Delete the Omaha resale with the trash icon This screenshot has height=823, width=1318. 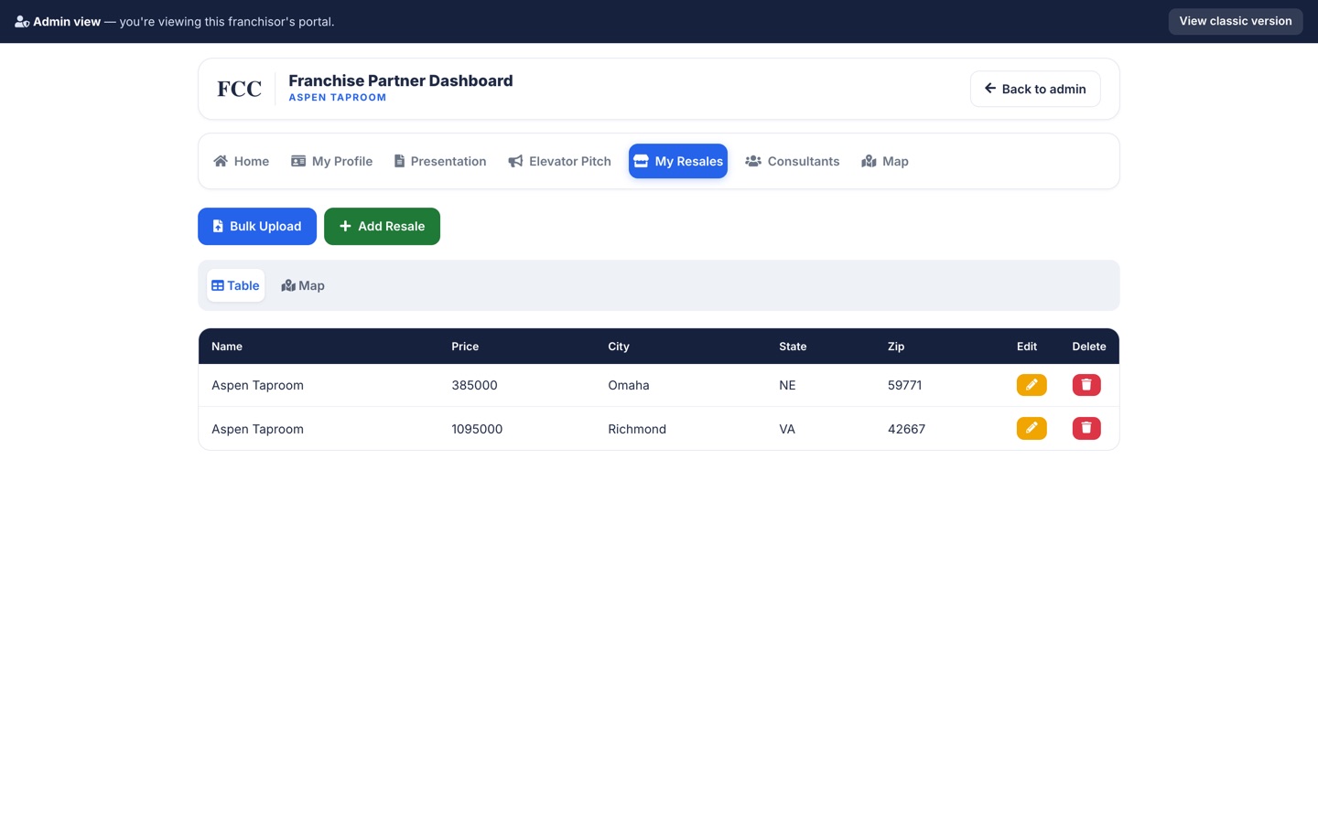click(x=1086, y=385)
